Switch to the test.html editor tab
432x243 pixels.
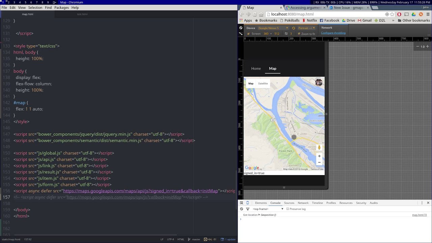[82, 14]
